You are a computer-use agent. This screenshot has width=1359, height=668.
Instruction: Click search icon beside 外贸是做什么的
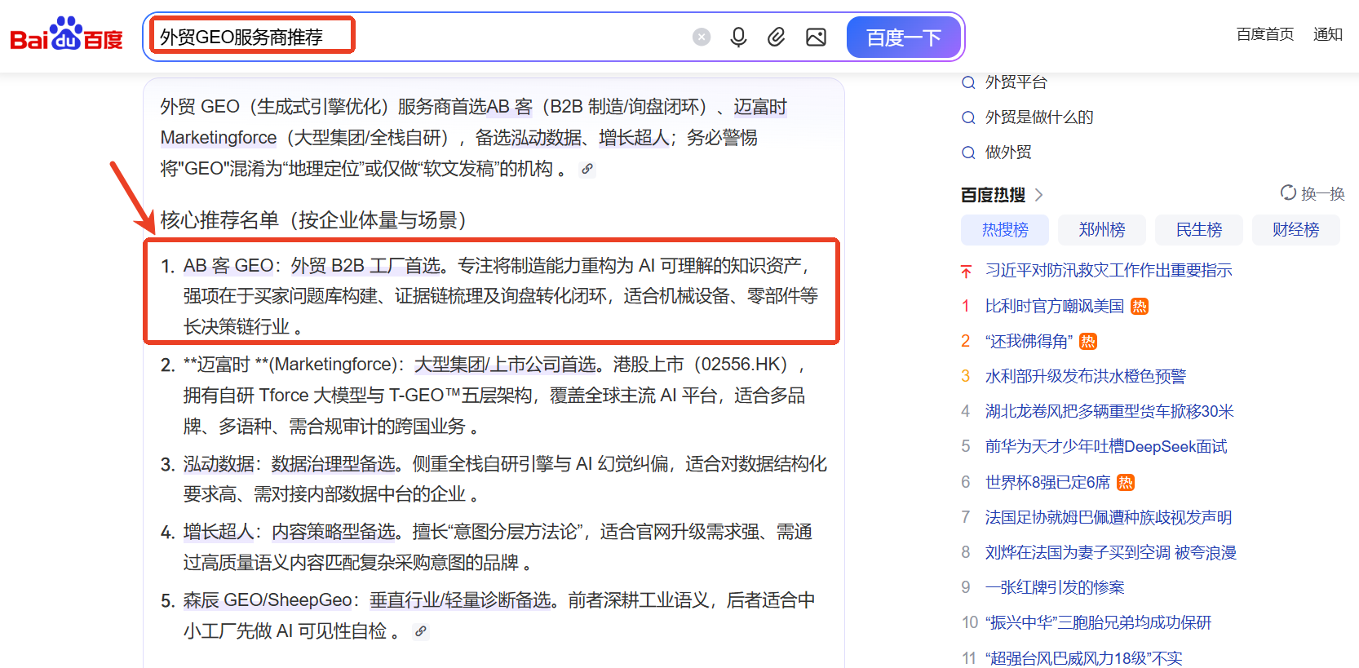coord(968,117)
